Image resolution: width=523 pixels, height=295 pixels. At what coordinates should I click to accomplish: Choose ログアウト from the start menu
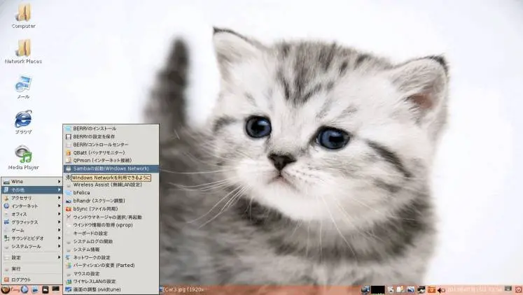32,280
